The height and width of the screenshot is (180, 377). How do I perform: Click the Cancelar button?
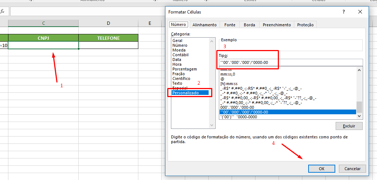(x=352, y=169)
